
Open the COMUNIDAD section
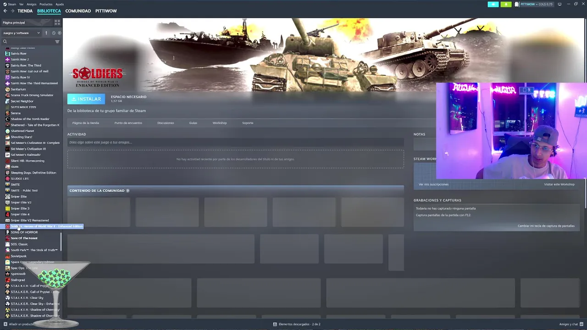78,11
